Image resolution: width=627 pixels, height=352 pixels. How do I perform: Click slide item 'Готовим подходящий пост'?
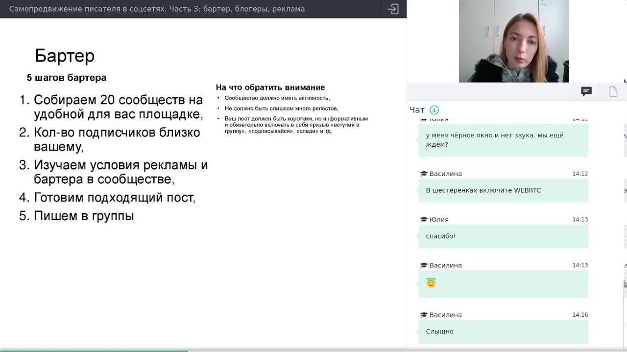click(107, 198)
